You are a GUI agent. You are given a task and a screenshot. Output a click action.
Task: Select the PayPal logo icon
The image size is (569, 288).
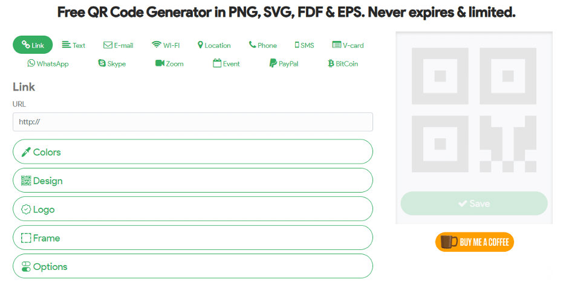tap(273, 63)
